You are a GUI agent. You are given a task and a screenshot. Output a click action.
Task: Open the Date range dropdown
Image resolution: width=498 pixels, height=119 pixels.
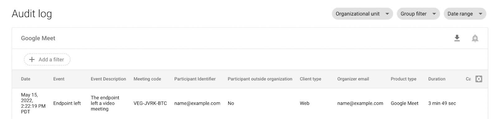coord(465,14)
